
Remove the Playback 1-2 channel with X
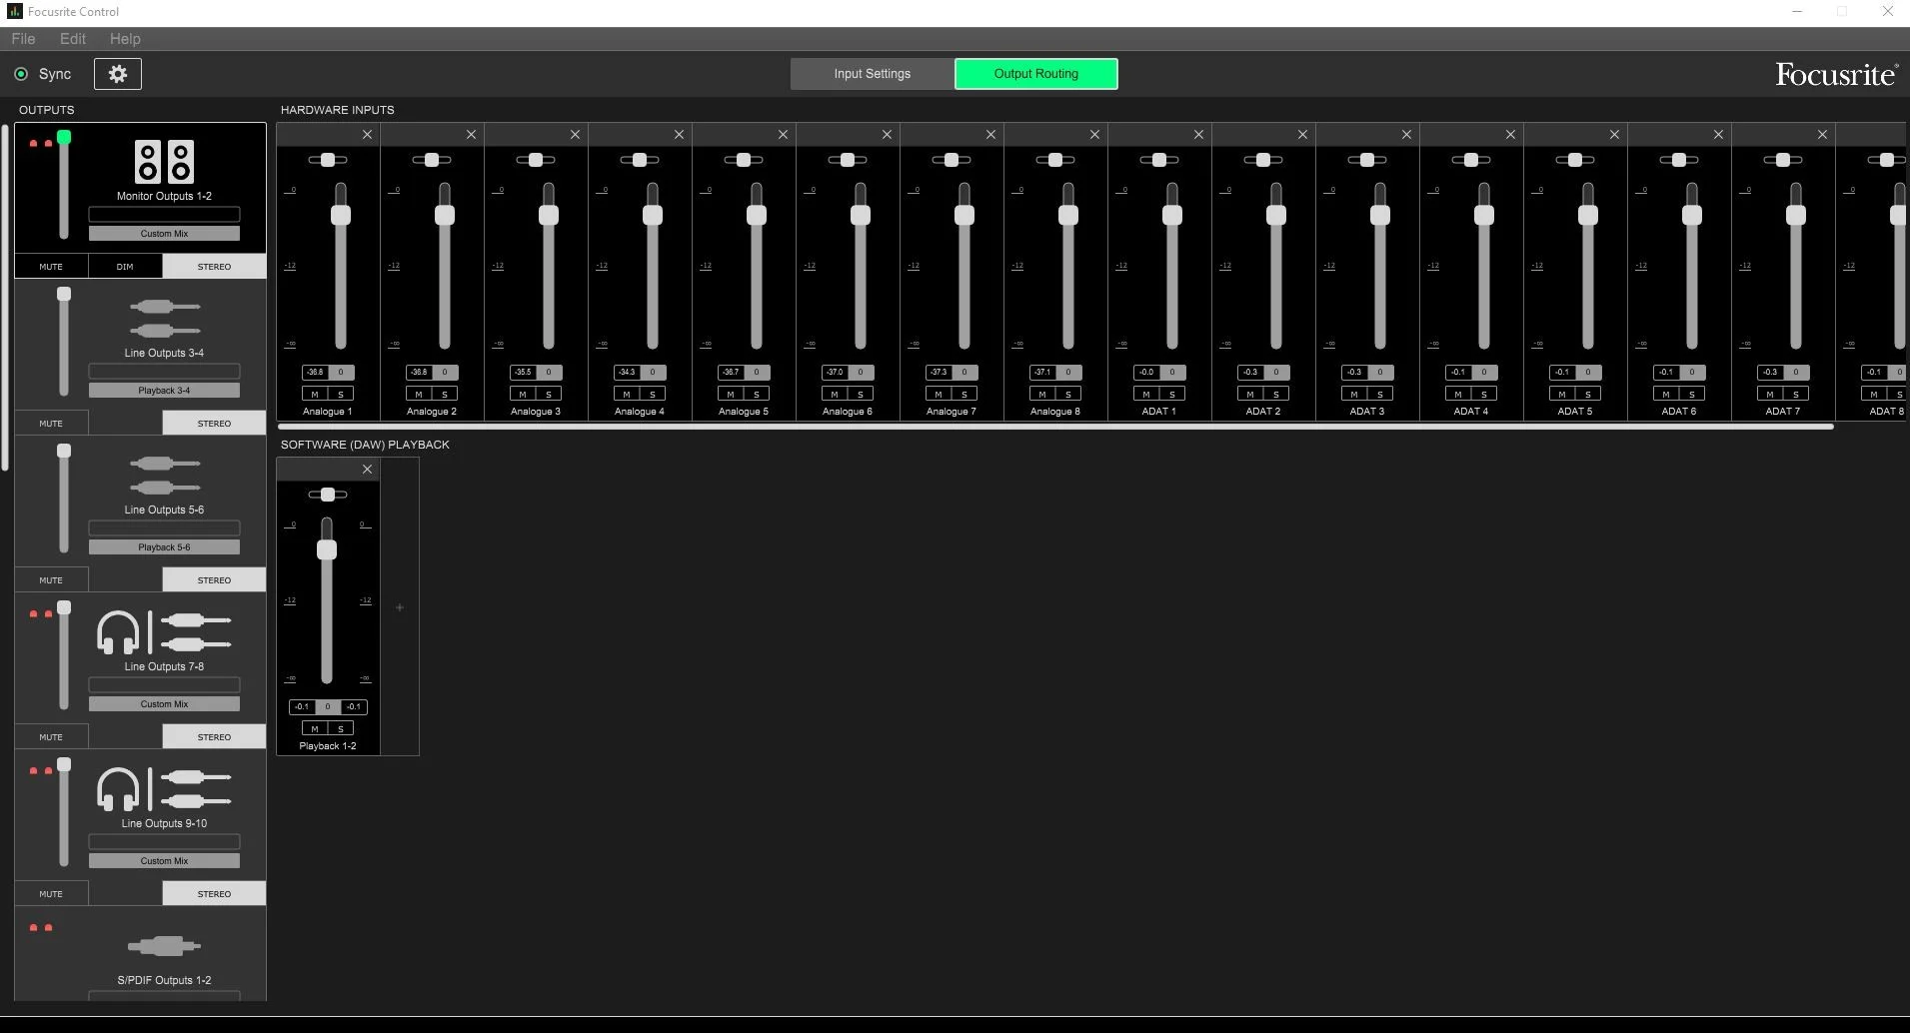coord(367,470)
